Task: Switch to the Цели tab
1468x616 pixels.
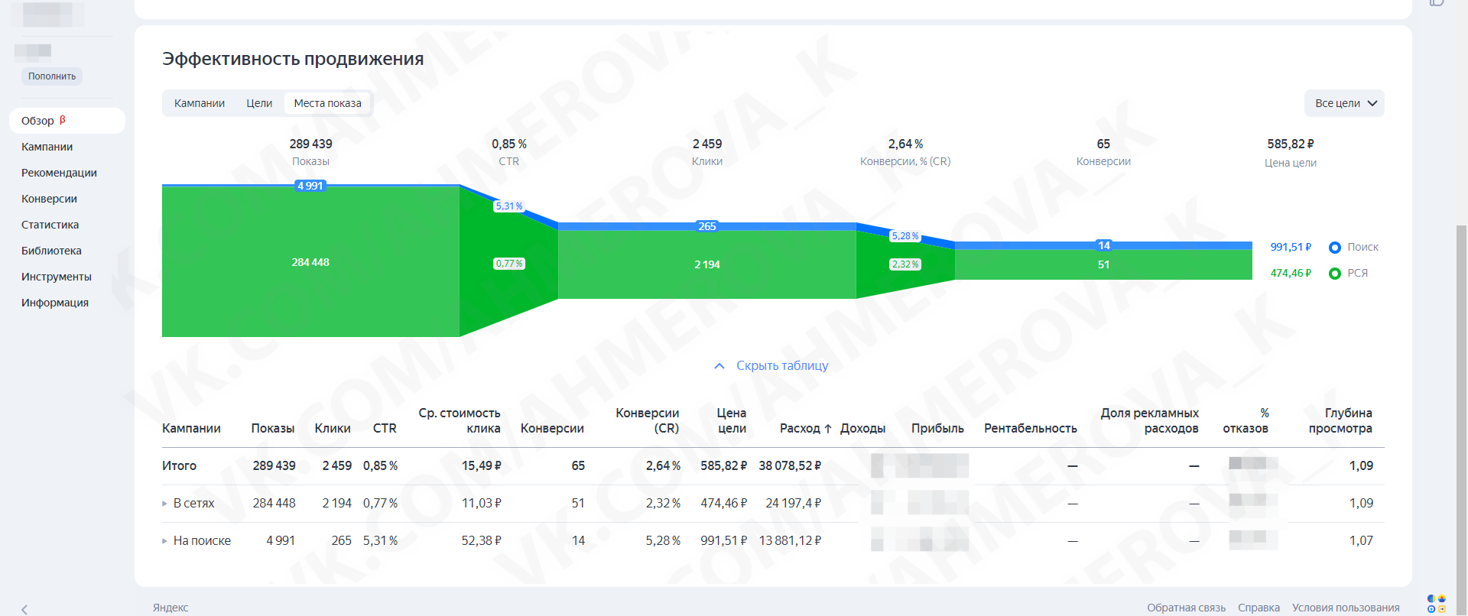Action: click(x=259, y=103)
